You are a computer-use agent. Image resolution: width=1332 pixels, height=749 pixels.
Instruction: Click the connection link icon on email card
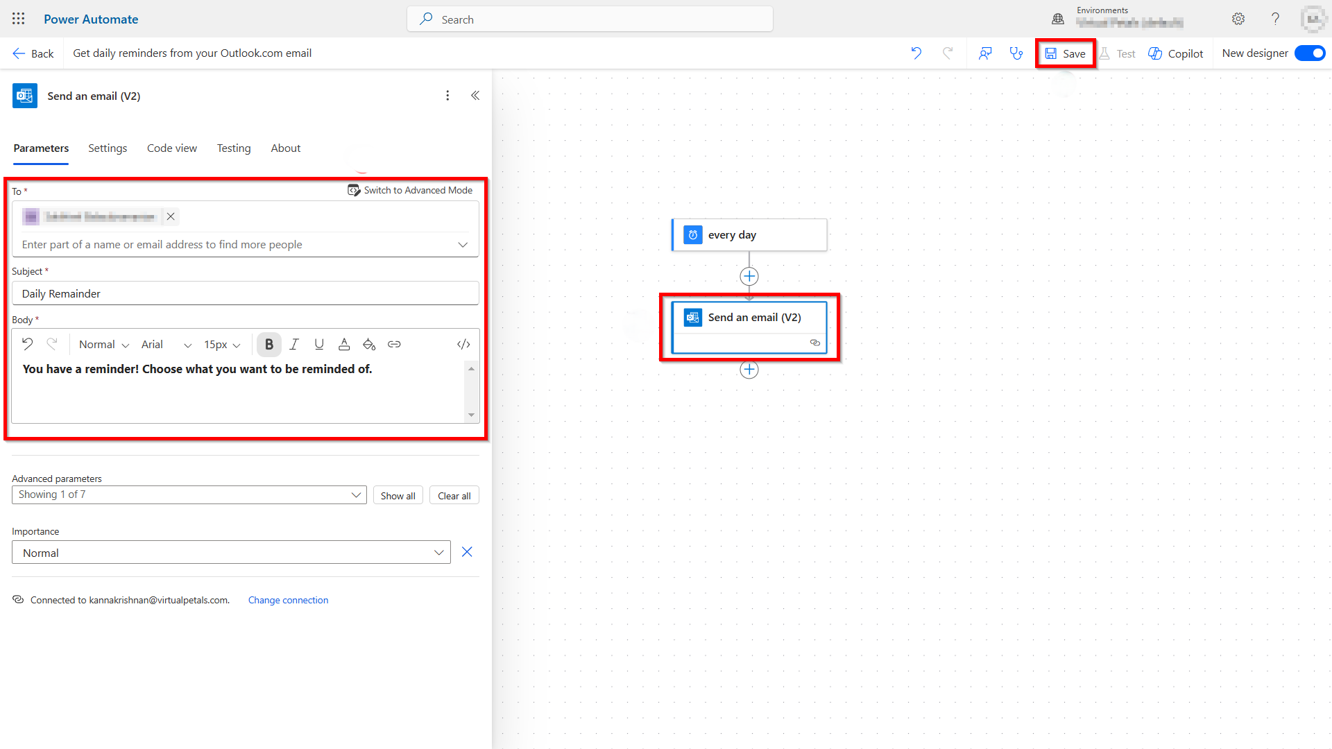(x=815, y=343)
